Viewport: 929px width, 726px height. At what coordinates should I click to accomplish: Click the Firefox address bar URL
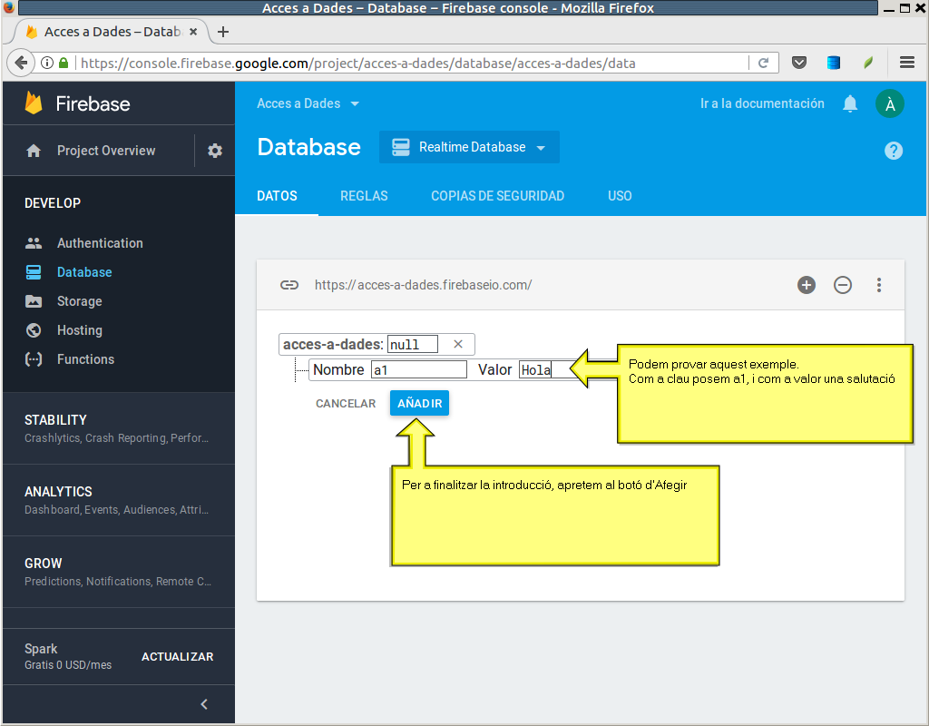[357, 63]
